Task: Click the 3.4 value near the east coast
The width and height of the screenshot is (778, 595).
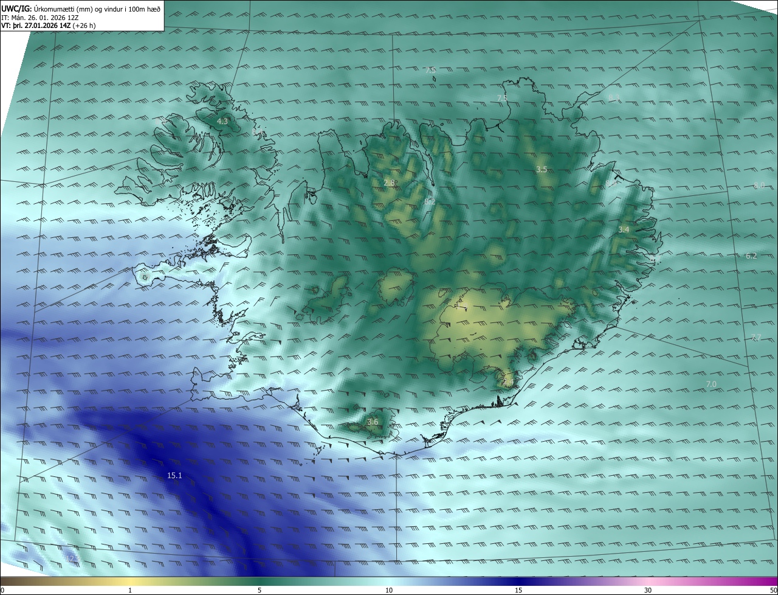Action: 624,229
